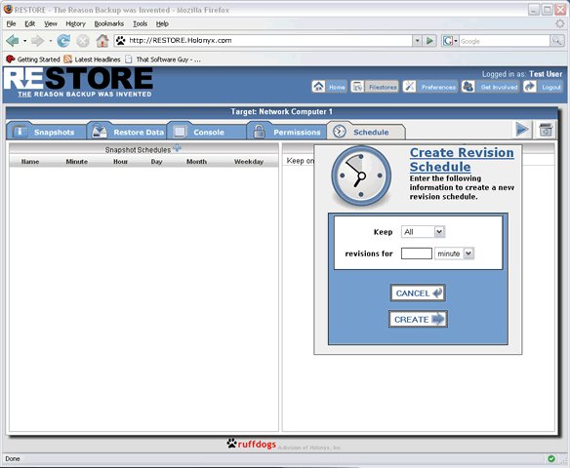This screenshot has width=570, height=468.
Task: Add snapshot schedule with plus icon
Action: pos(177,147)
